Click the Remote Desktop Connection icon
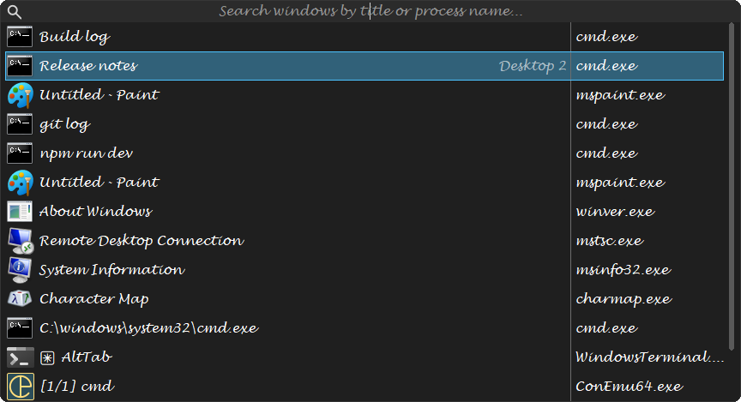741x402 pixels. pos(21,241)
